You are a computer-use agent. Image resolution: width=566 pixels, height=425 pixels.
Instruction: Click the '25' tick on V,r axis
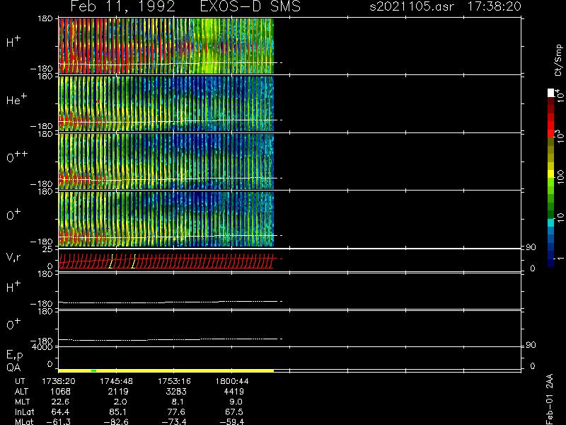point(47,249)
